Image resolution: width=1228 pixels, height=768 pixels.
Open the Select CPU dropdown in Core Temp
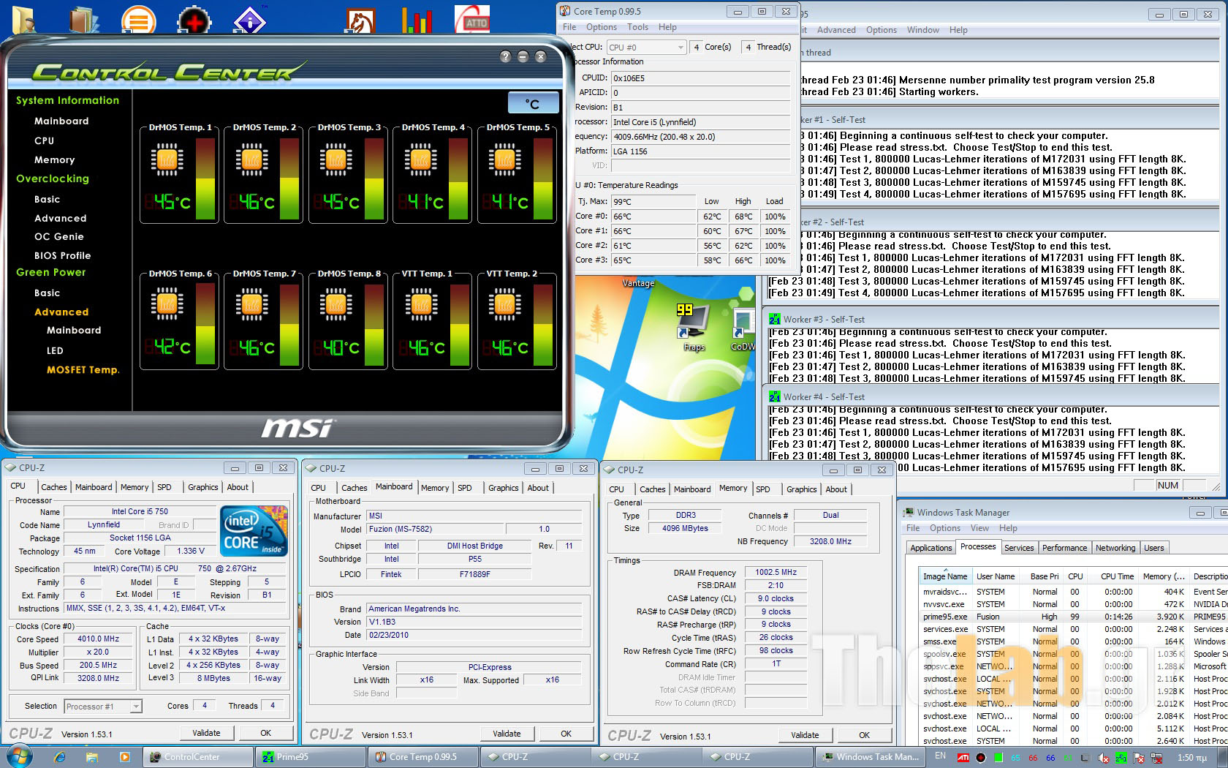click(646, 48)
